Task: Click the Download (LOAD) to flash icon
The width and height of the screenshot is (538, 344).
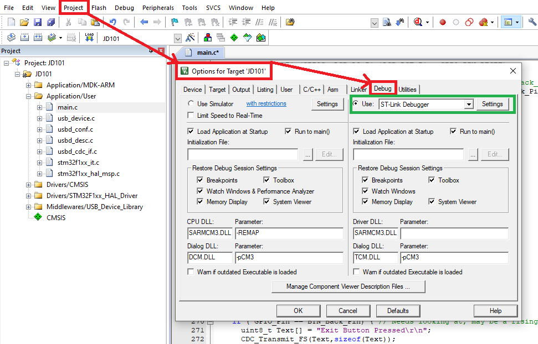Action: pyautogui.click(x=89, y=38)
